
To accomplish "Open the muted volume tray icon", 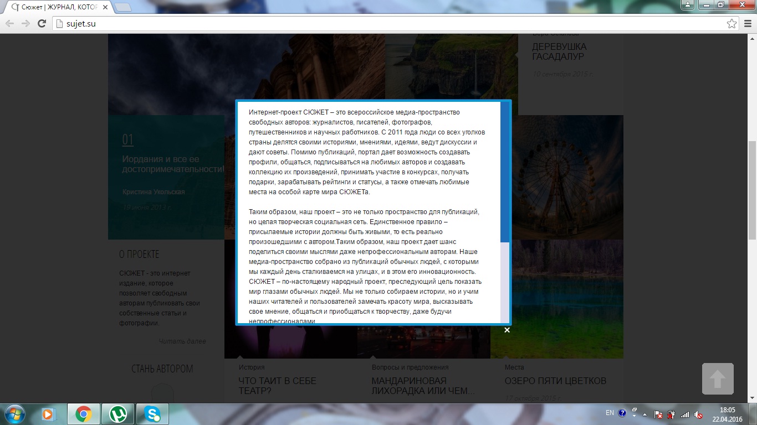I will (698, 414).
